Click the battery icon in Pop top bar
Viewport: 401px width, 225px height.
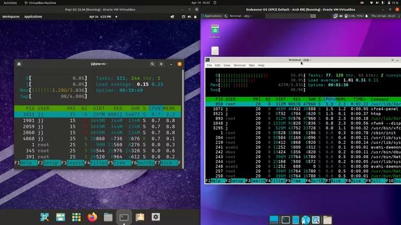[x=195, y=17]
